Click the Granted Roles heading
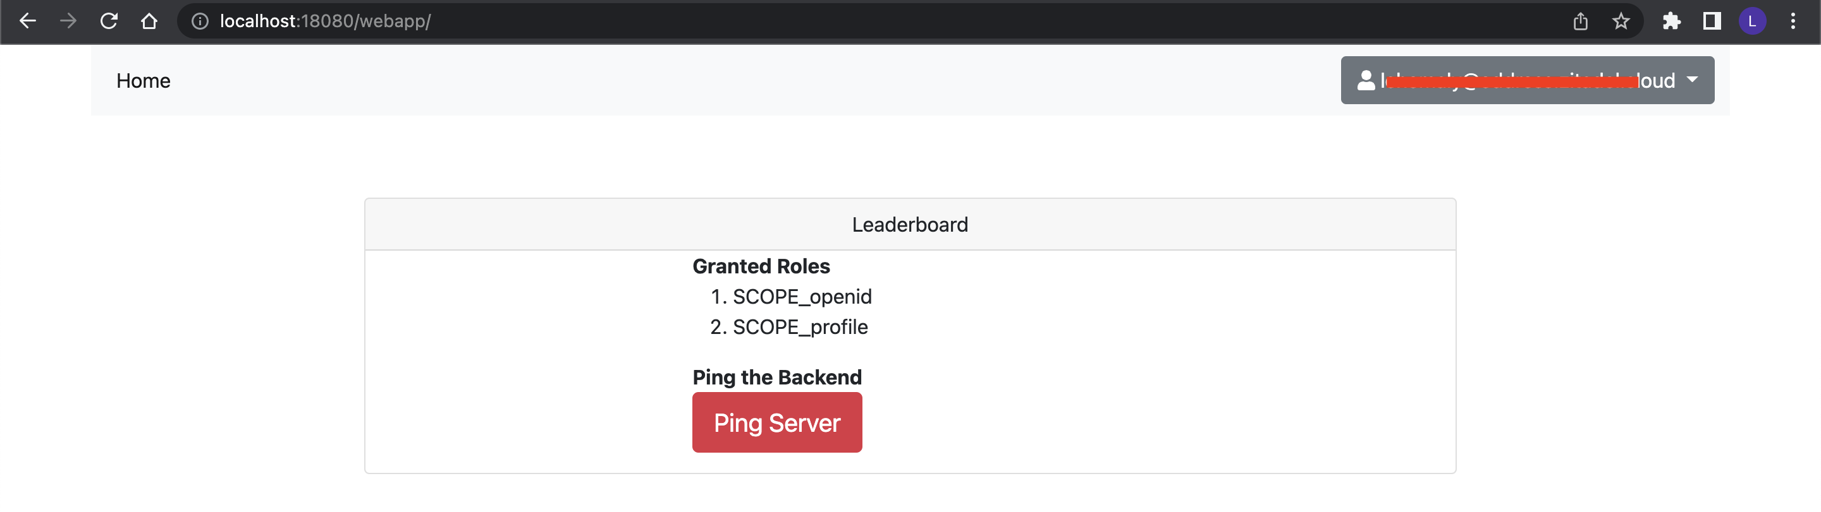The width and height of the screenshot is (1821, 512). tap(761, 266)
